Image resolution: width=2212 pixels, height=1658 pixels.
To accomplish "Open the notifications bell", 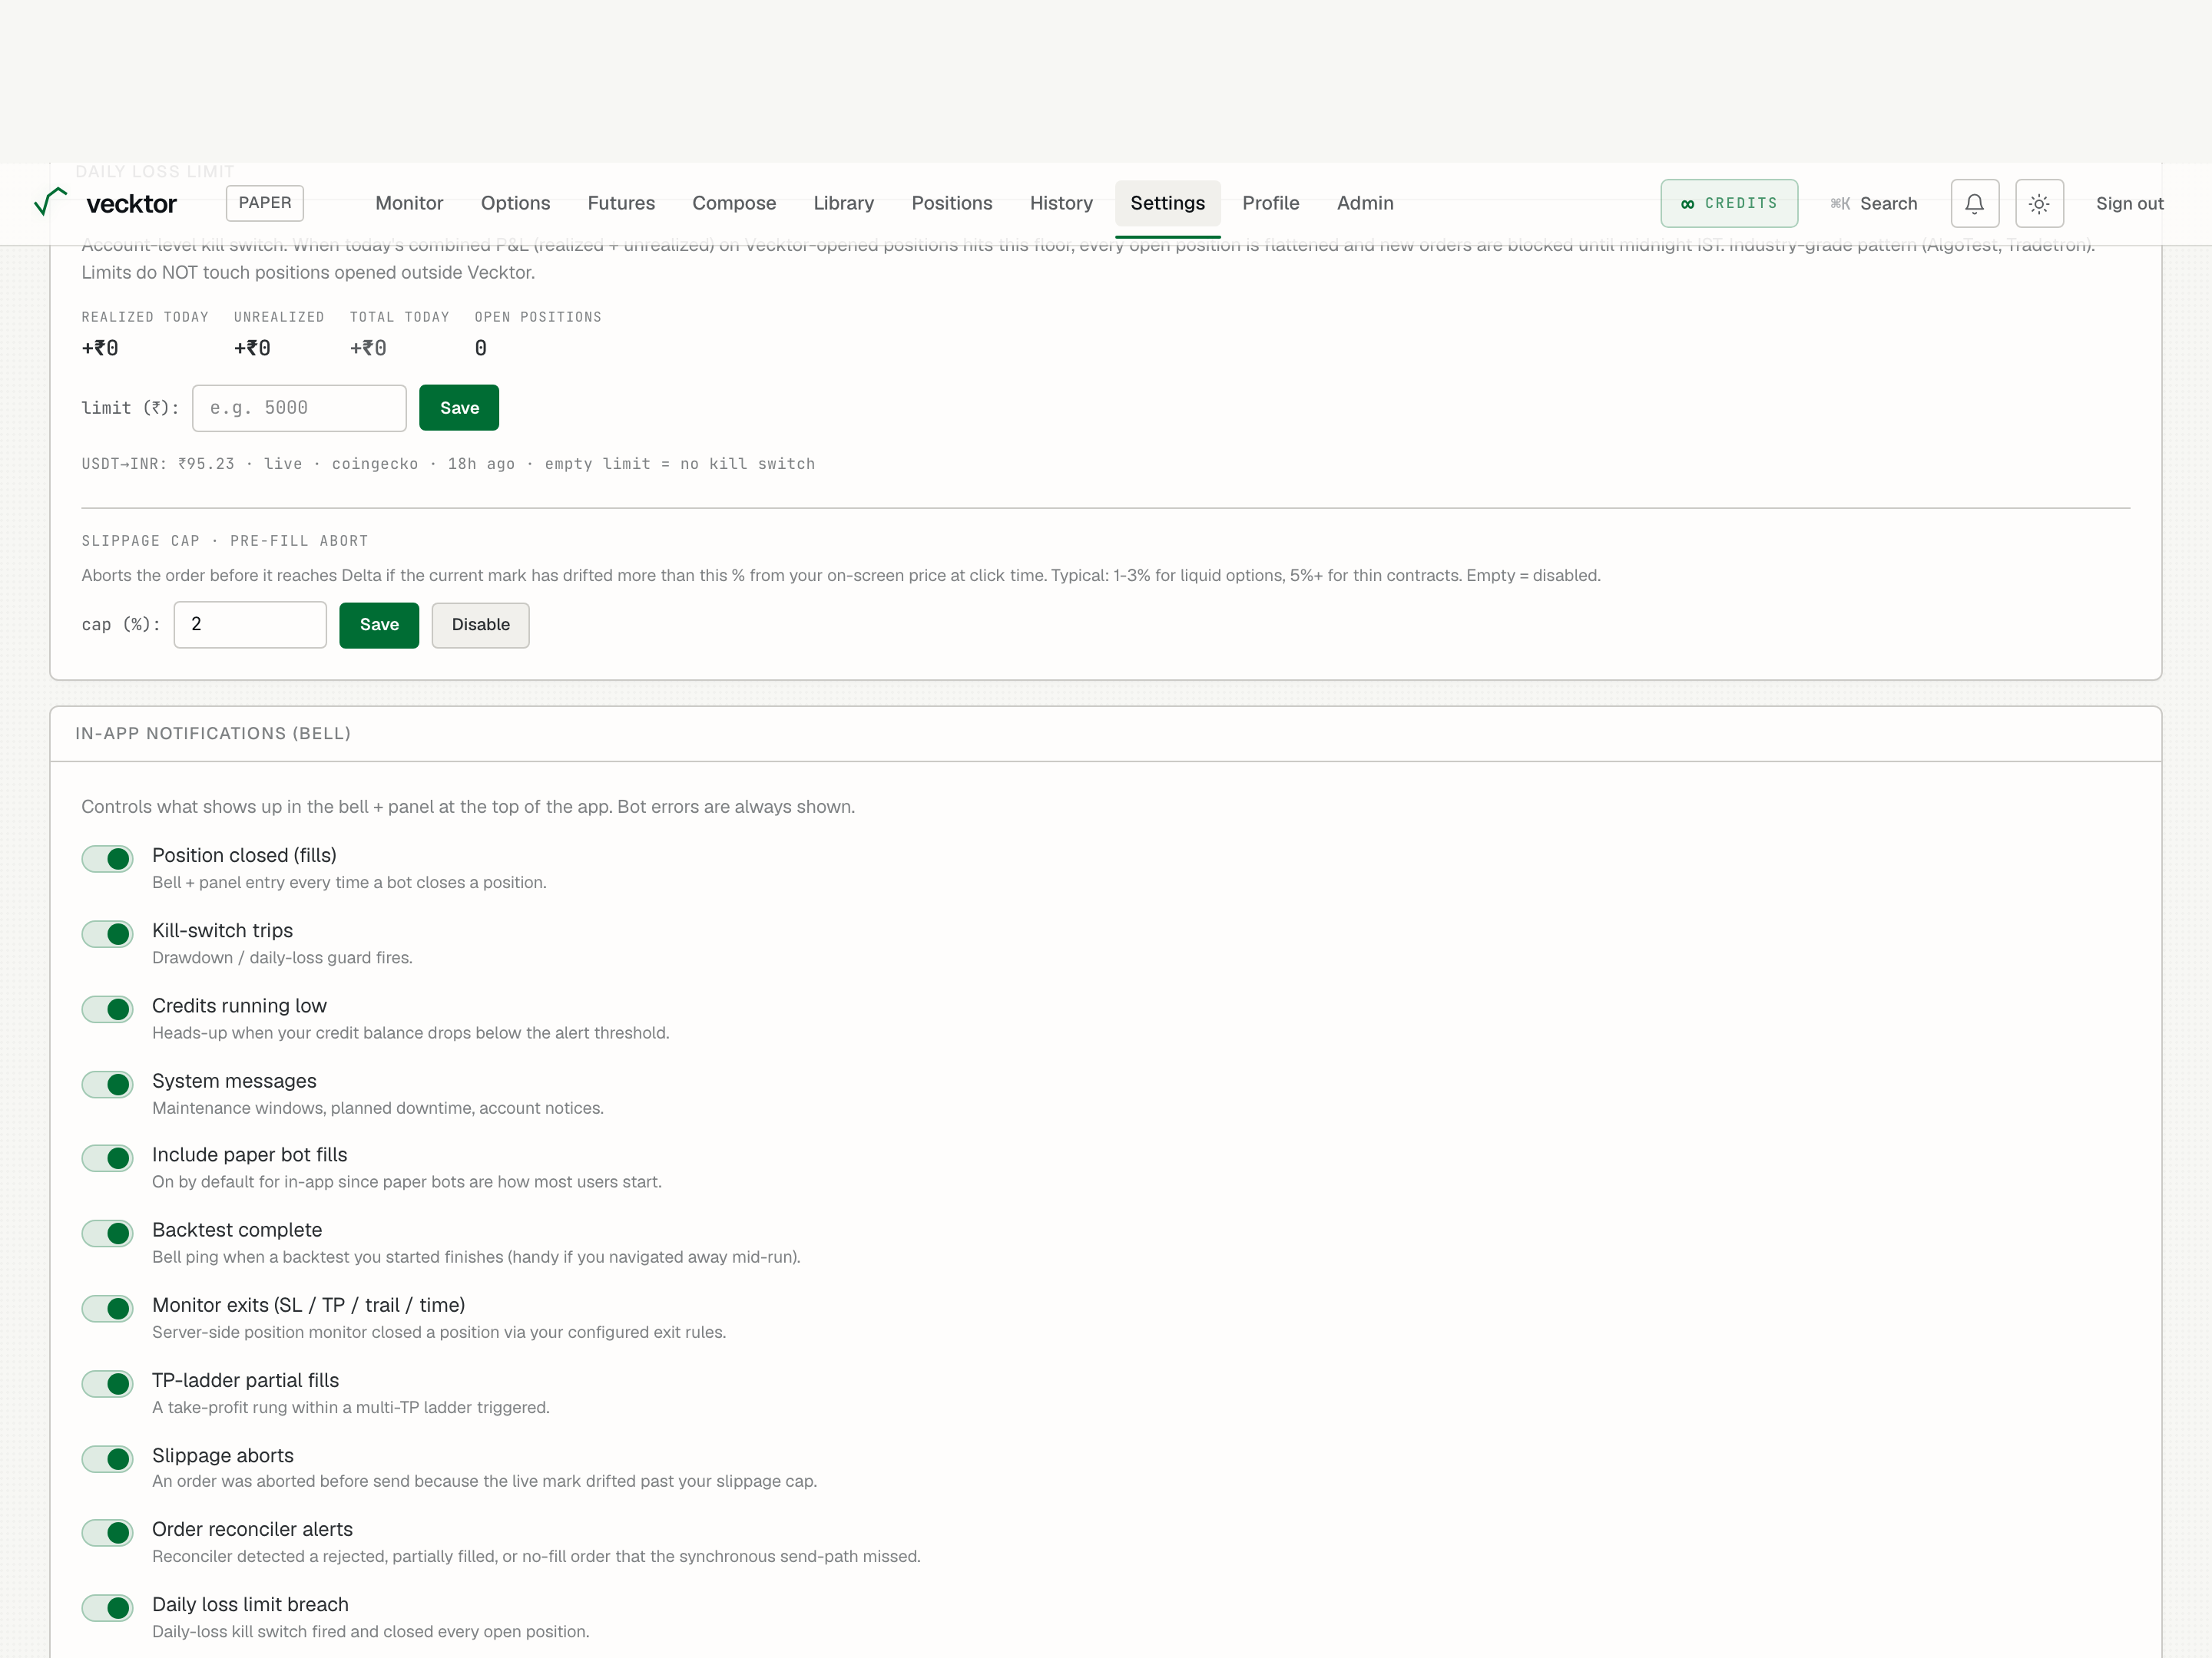I will [x=1974, y=204].
